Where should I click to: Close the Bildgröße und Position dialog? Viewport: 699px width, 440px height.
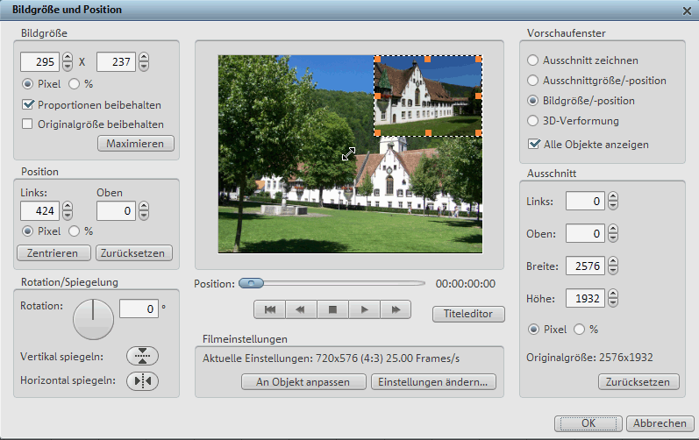(x=687, y=11)
